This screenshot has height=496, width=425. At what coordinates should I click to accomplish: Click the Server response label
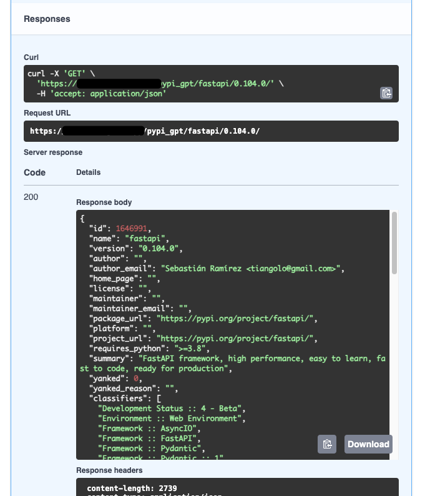[x=53, y=152]
